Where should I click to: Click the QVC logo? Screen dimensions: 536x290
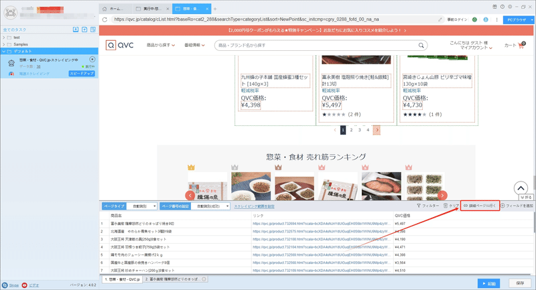pyautogui.click(x=120, y=45)
